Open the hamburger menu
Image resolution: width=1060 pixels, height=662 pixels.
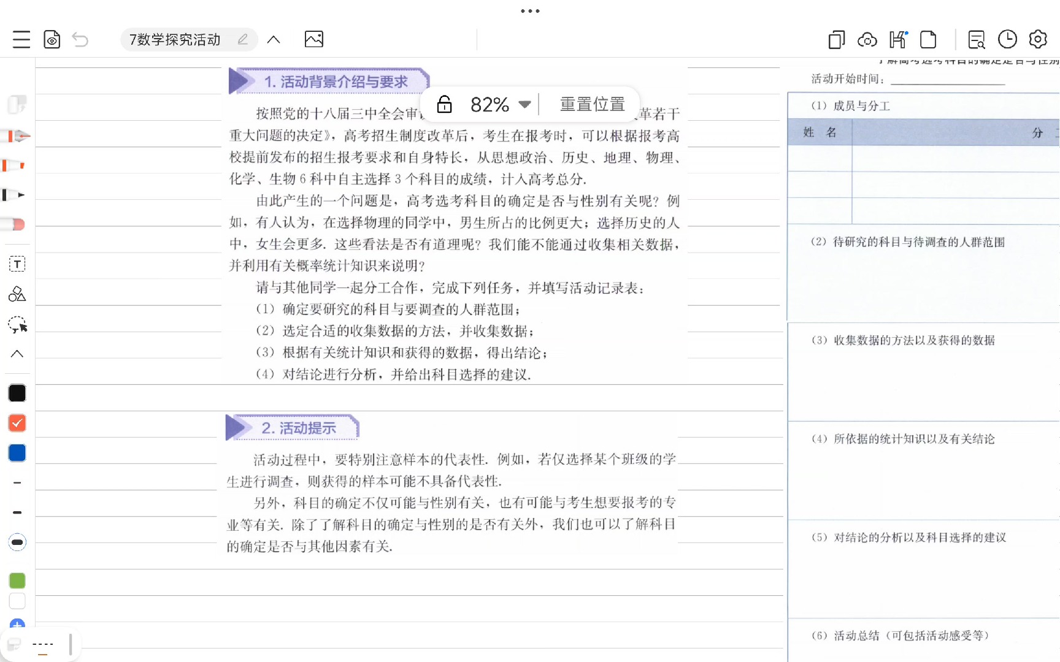pos(21,39)
